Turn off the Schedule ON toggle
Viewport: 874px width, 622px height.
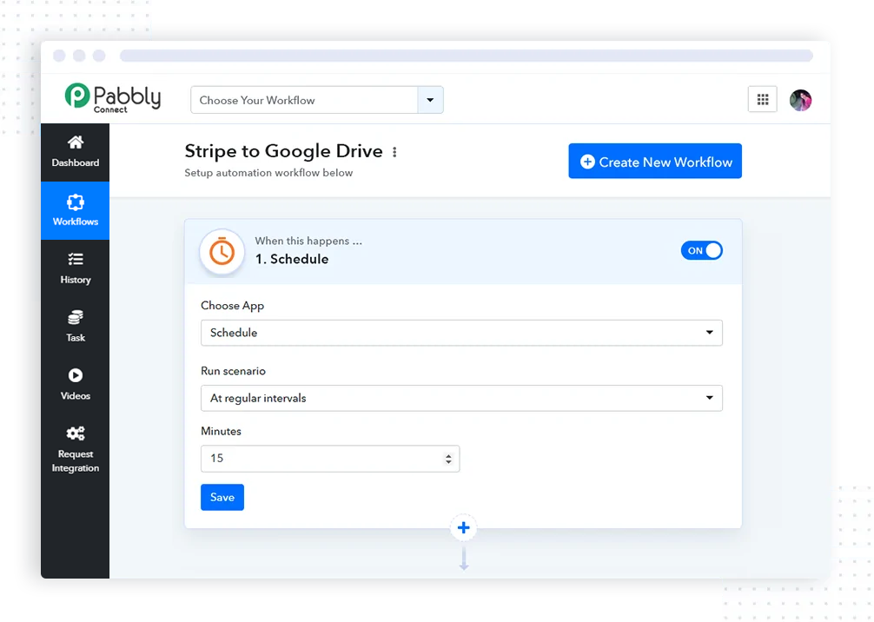701,251
